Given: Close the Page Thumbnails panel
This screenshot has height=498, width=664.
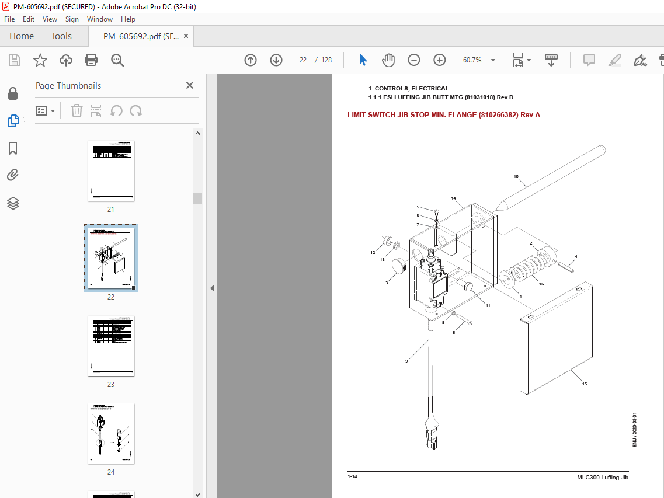Looking at the screenshot, I should click(x=190, y=85).
